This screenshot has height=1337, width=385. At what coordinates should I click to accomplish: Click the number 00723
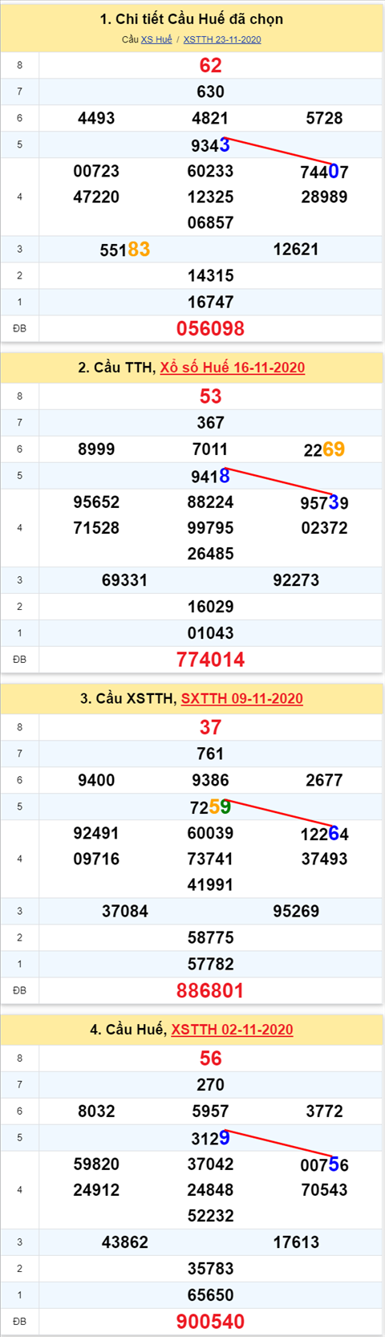tap(96, 171)
